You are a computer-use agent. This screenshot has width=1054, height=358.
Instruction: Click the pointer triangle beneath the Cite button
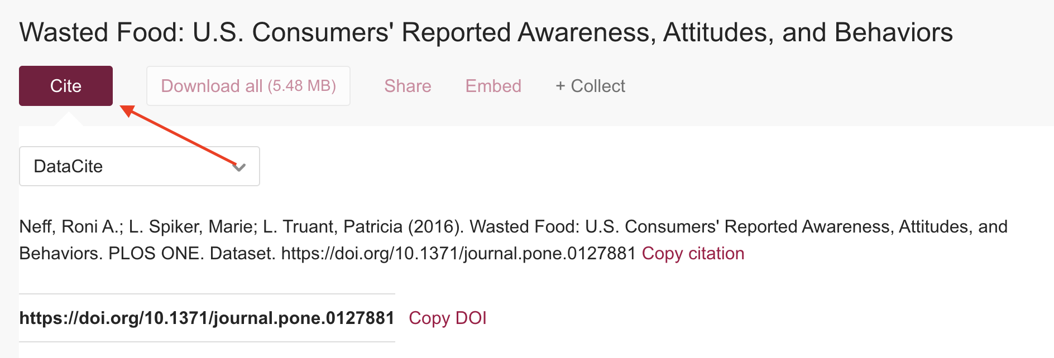coord(68,119)
